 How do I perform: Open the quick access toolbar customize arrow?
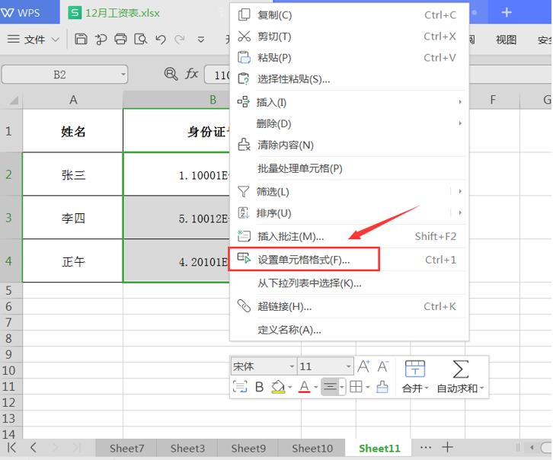click(x=201, y=40)
